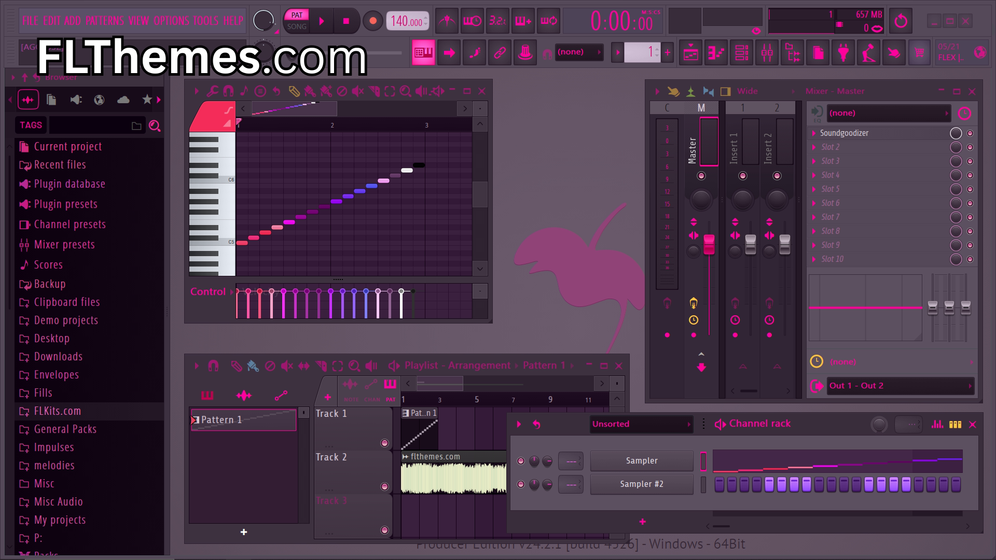The width and height of the screenshot is (996, 560).
Task: Add a channel with the plus button
Action: pyautogui.click(x=642, y=522)
